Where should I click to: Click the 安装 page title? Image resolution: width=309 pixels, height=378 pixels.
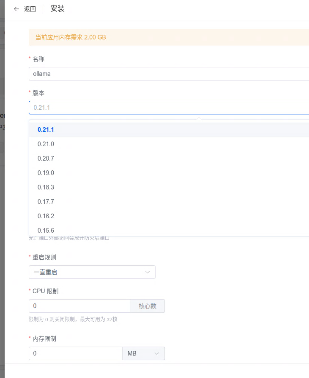[57, 8]
